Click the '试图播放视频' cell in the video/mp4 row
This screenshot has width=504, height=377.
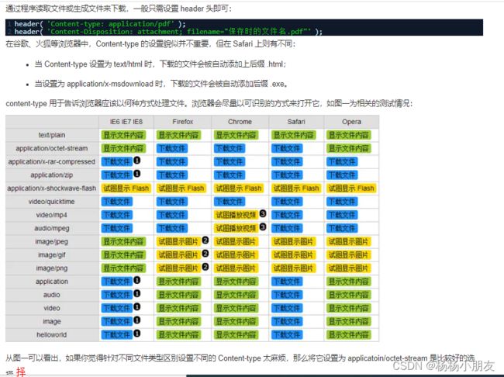[236, 215]
